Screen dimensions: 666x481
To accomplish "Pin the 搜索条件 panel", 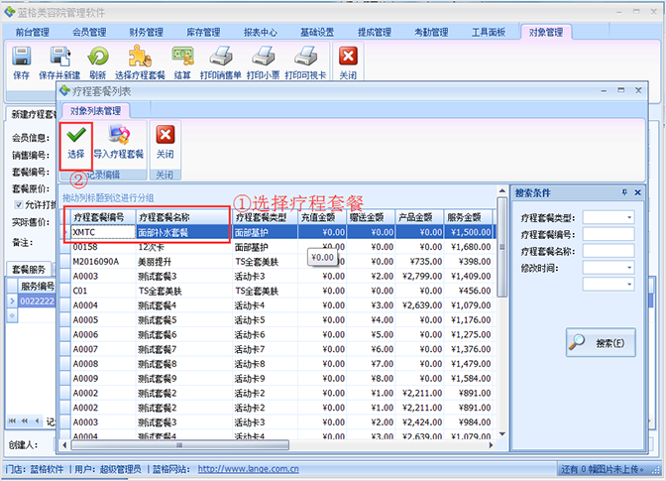I will (624, 192).
